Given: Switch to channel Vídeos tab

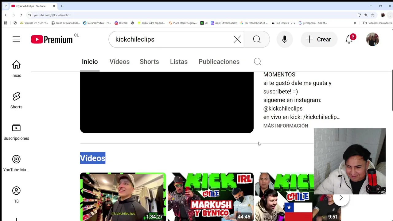Looking at the screenshot, I should coord(119,62).
